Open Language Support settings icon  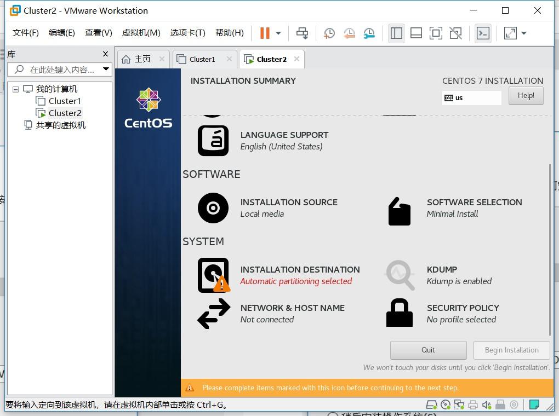(213, 141)
